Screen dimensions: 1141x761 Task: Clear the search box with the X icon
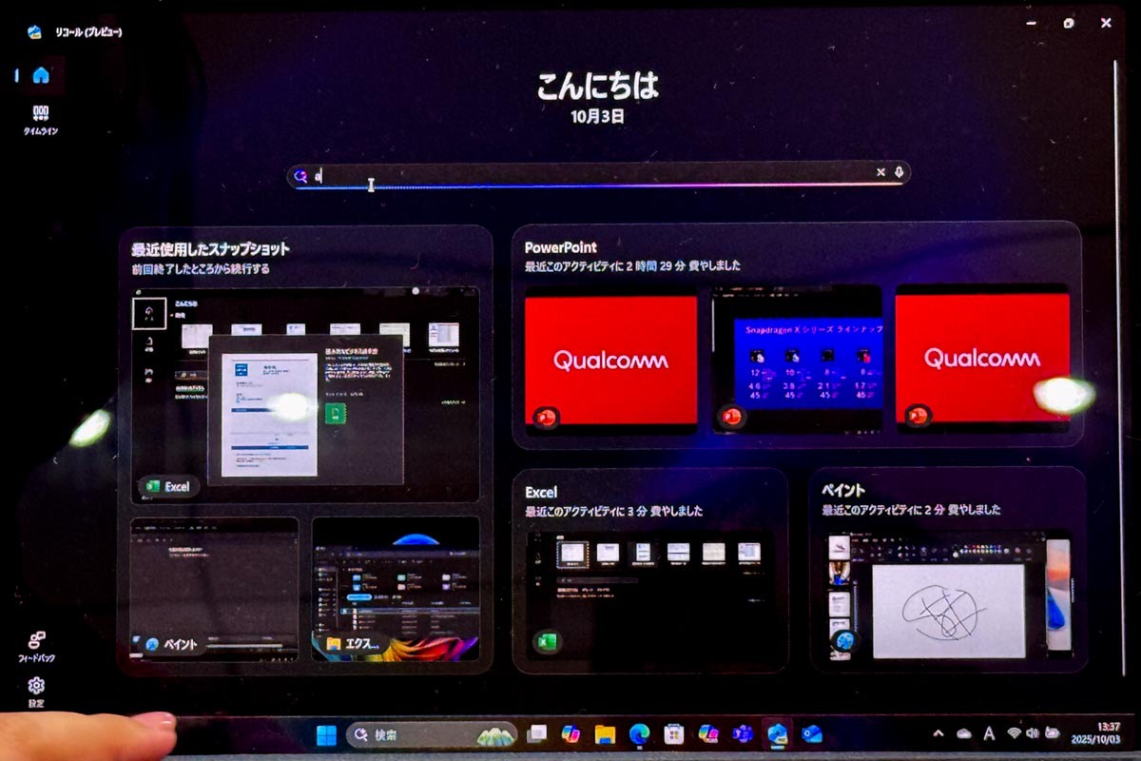point(880,172)
